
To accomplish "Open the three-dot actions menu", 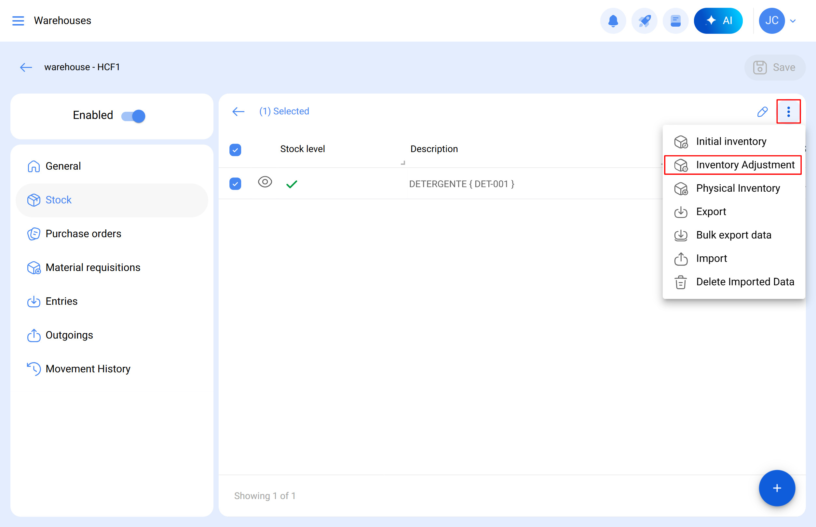I will 788,111.
